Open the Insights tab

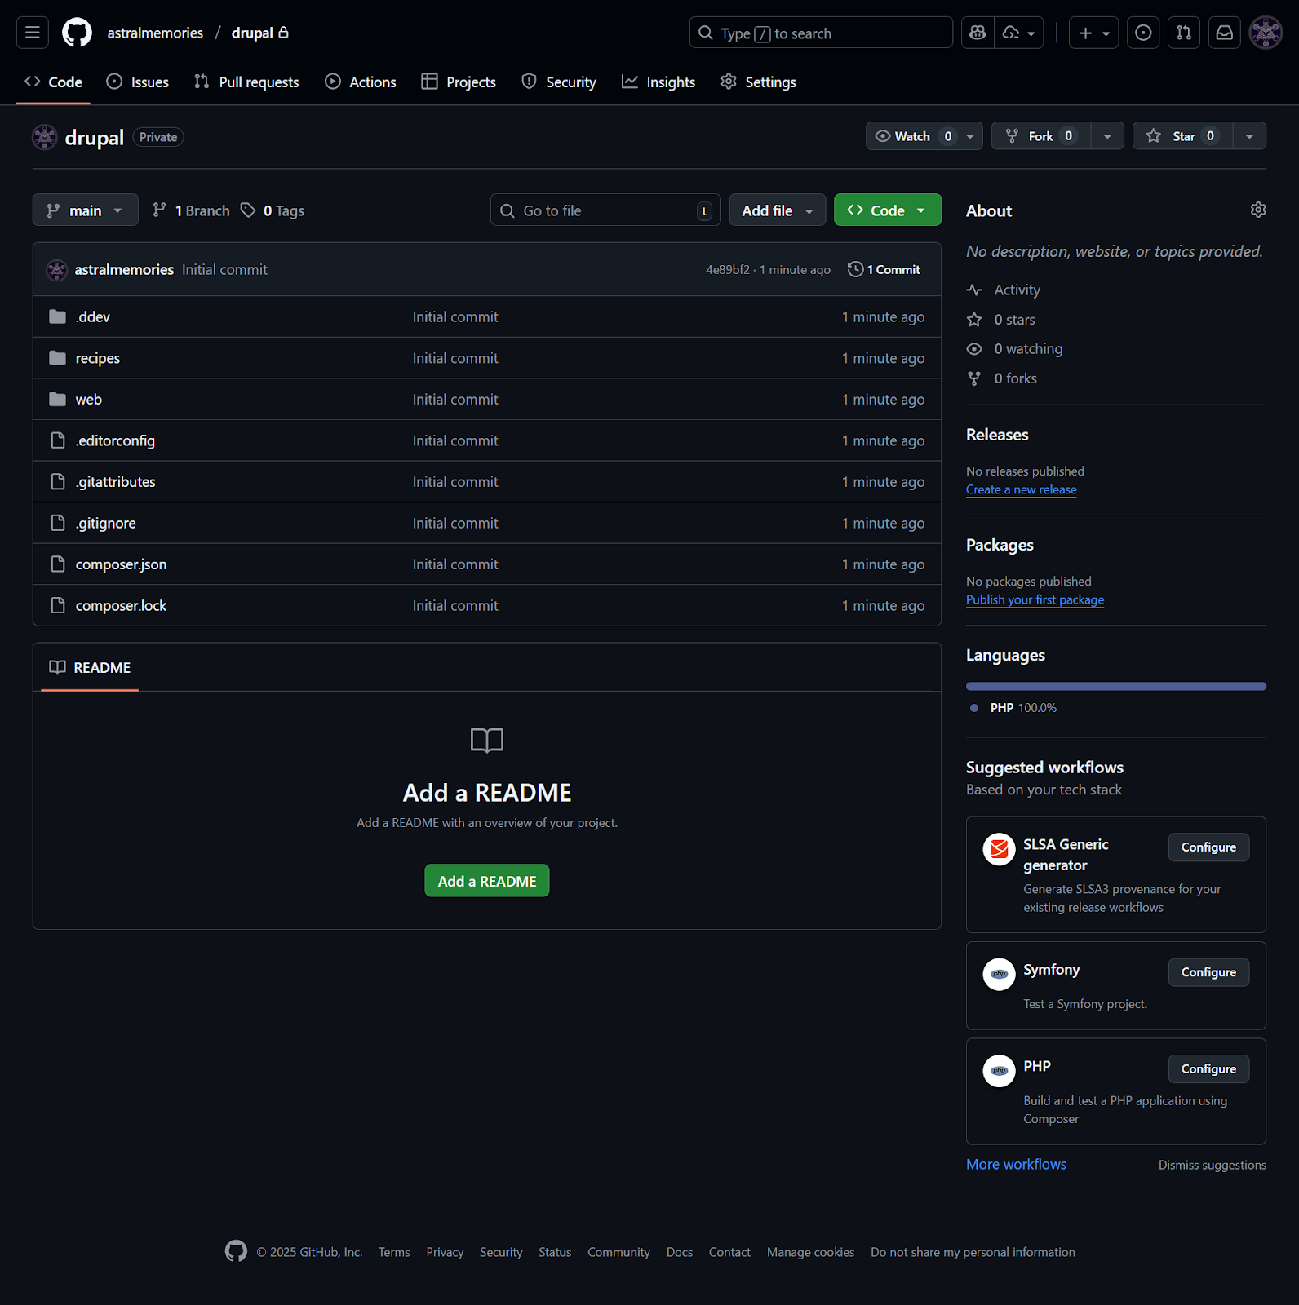point(658,82)
